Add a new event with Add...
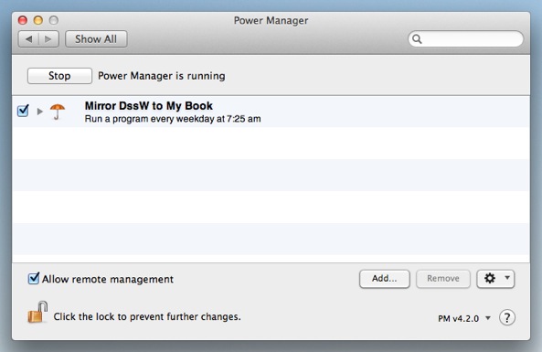 [x=385, y=279]
